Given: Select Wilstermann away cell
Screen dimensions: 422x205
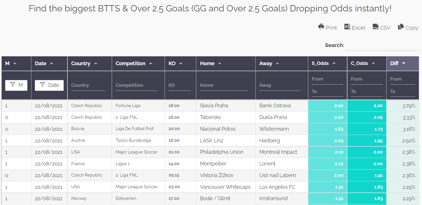Looking at the screenshot, I should coord(282,129).
